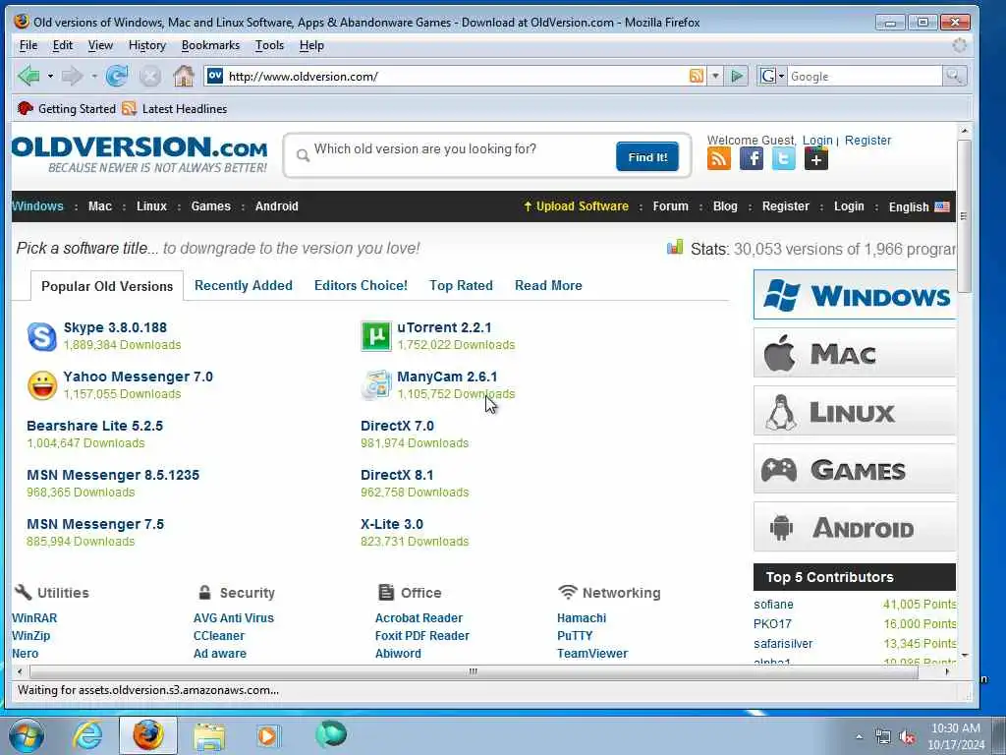1006x755 pixels.
Task: Open the Bookmarks menu
Action: tap(210, 45)
